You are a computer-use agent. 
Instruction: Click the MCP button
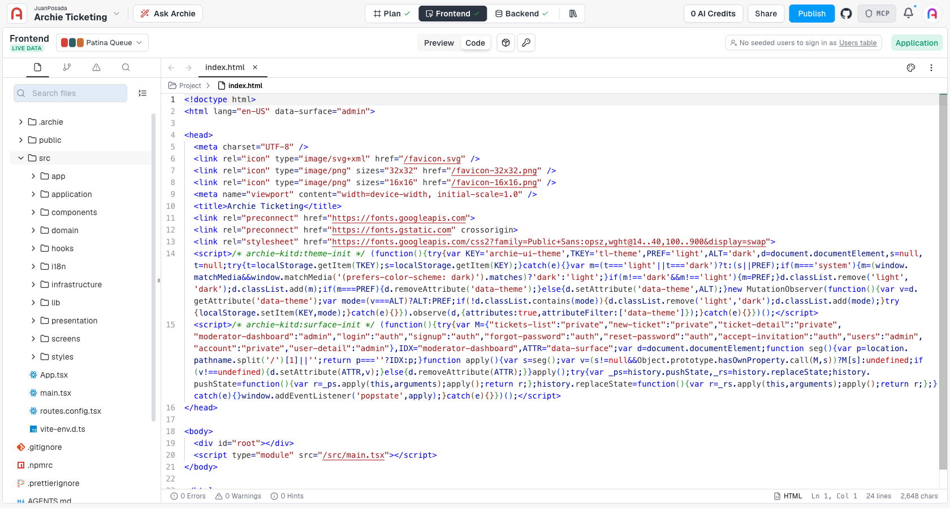[877, 14]
